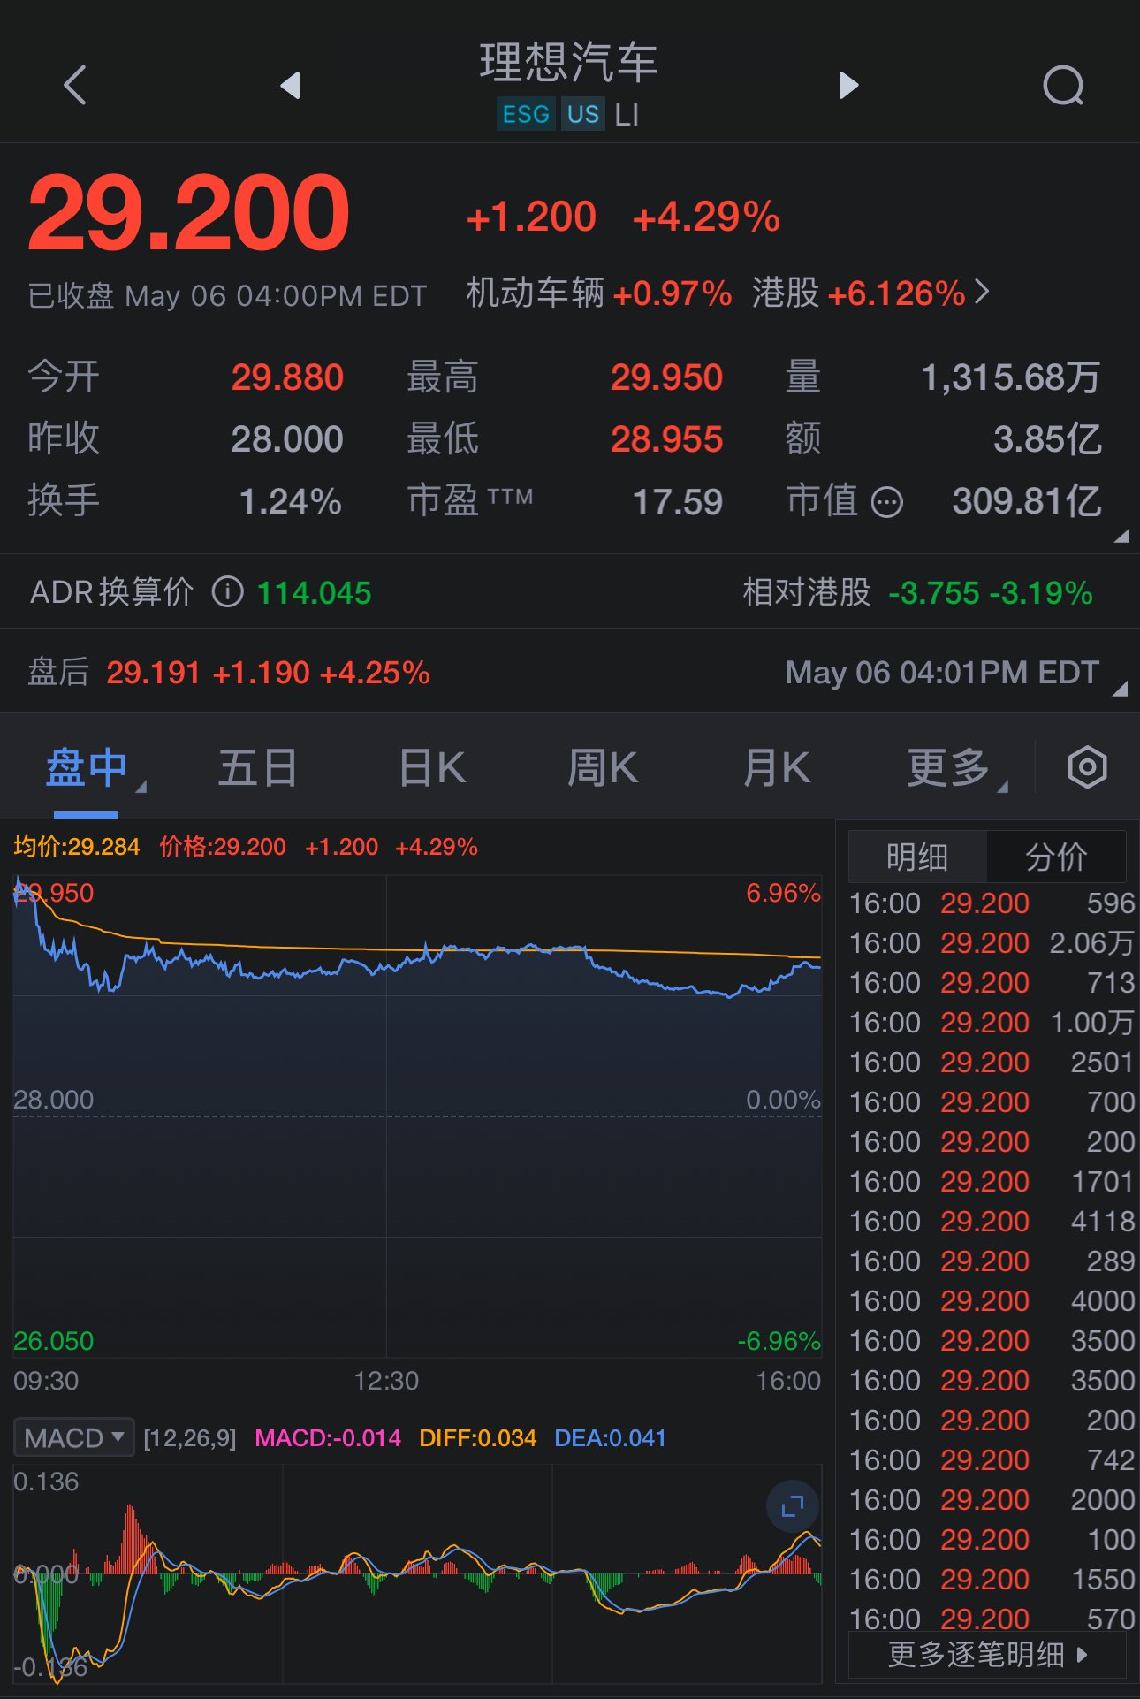Expand the quote details corner triangle
The image size is (1140, 1699).
(x=1121, y=535)
